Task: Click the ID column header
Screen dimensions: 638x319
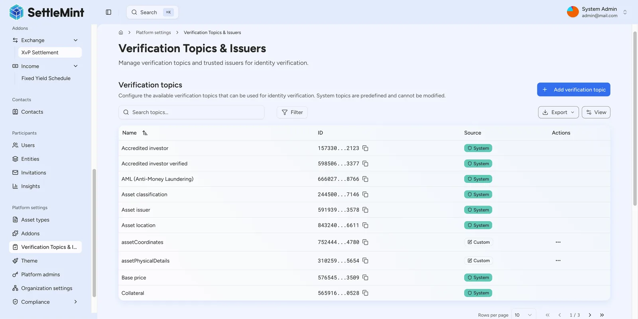Action: click(320, 133)
